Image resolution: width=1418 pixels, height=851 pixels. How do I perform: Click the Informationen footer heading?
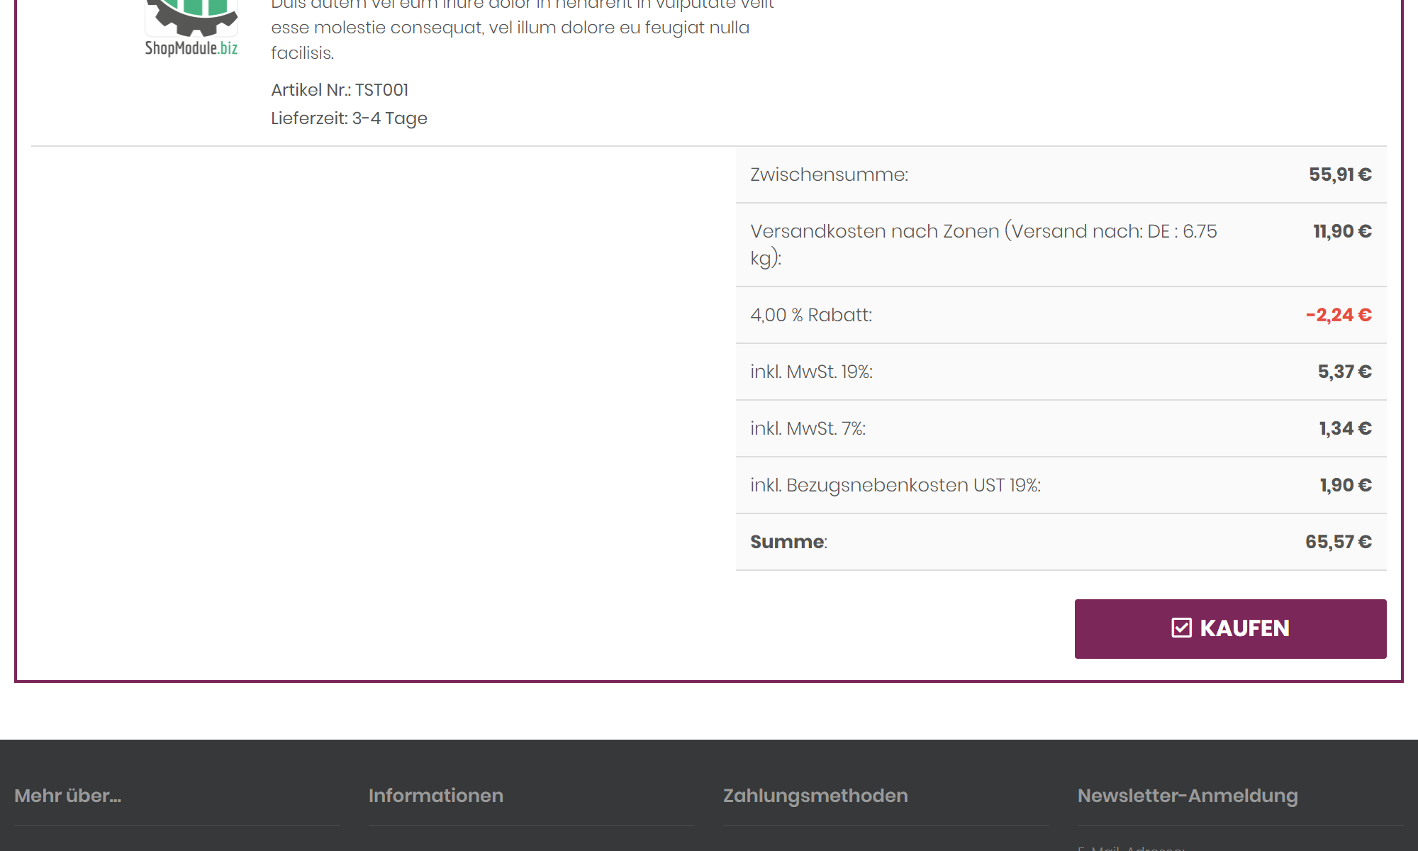point(436,796)
